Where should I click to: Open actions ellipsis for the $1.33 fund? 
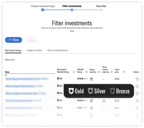click(x=137, y=101)
